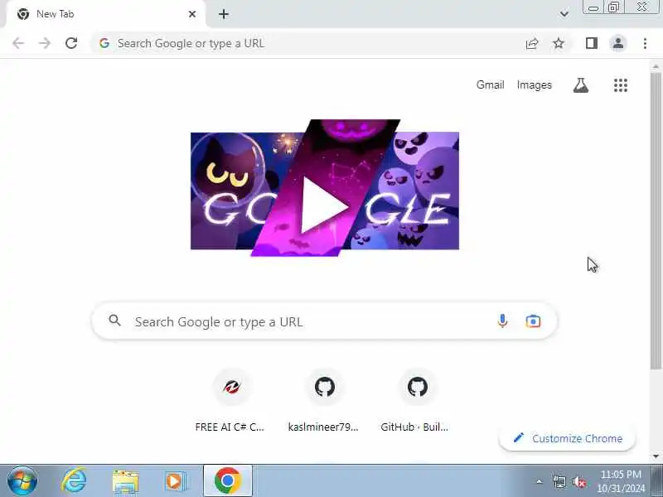Play the Halloween Google Doodle
Screen dimensions: 663x497
point(324,206)
